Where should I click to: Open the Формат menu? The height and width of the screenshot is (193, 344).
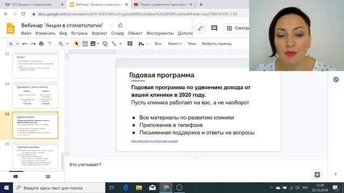[99, 33]
